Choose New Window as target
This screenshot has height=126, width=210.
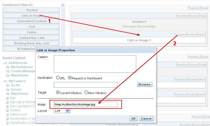(x=86, y=93)
